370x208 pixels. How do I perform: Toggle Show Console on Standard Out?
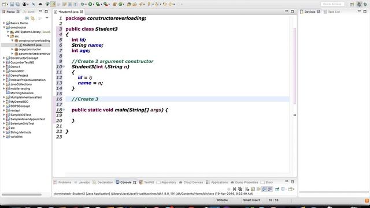pos(264,189)
